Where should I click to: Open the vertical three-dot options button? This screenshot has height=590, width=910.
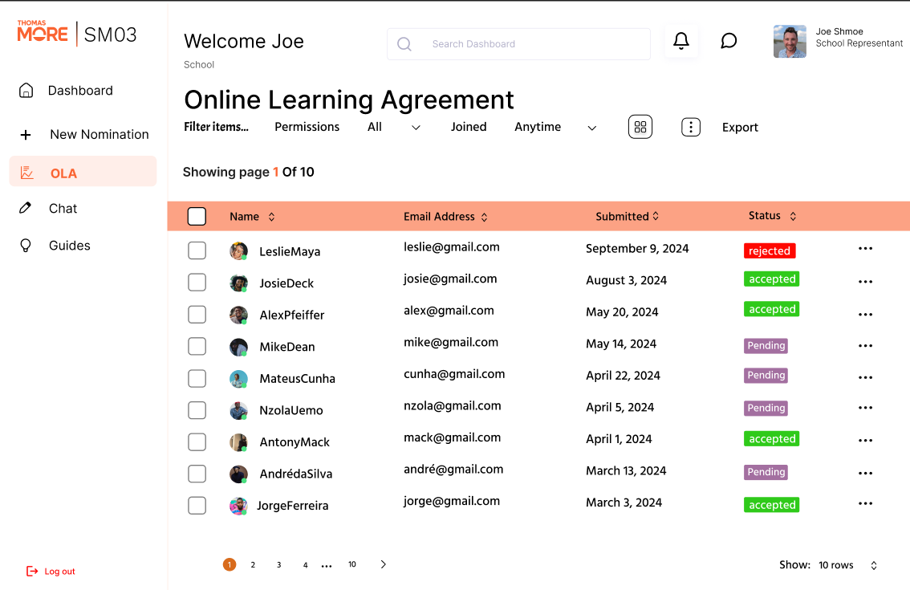click(691, 127)
